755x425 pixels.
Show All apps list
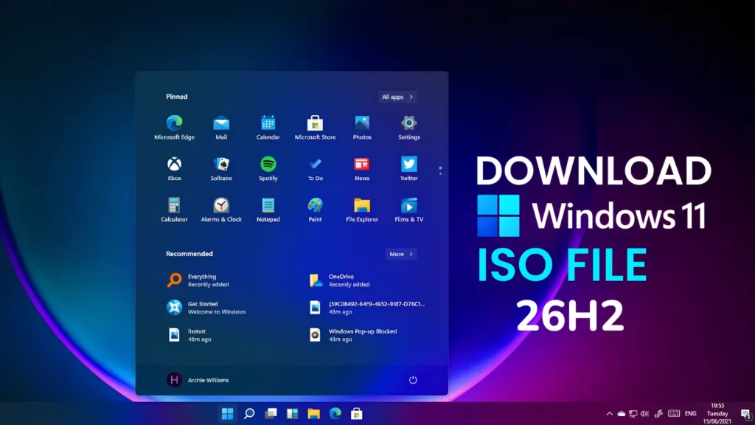tap(397, 97)
